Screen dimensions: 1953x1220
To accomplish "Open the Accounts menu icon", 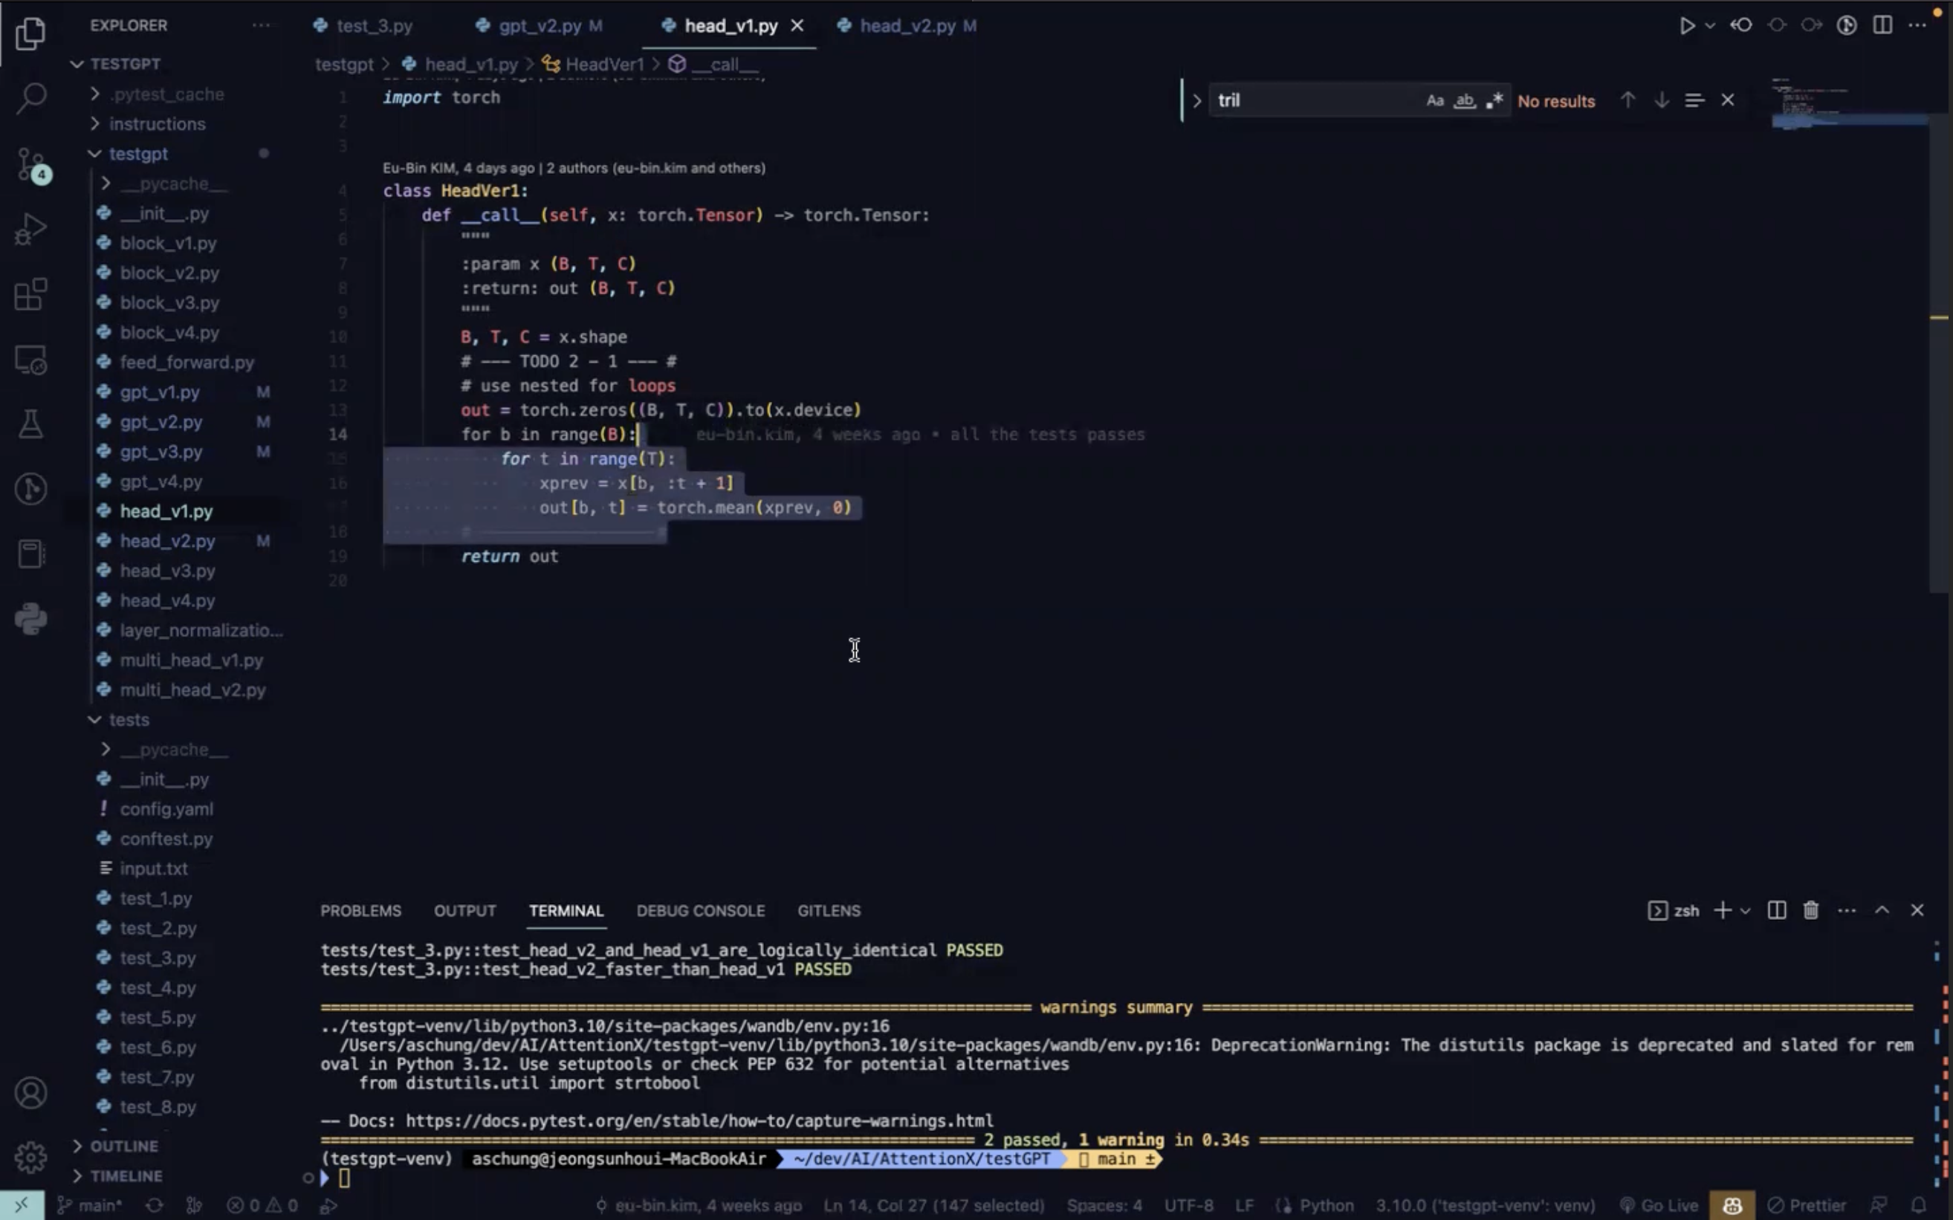I will (30, 1094).
